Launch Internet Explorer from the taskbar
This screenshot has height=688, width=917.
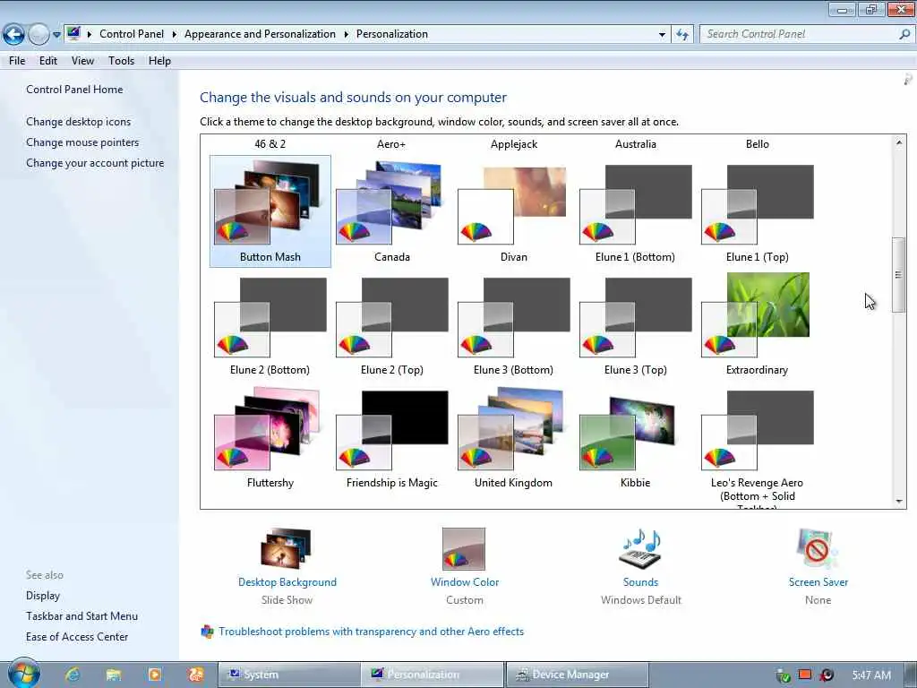[x=73, y=675]
